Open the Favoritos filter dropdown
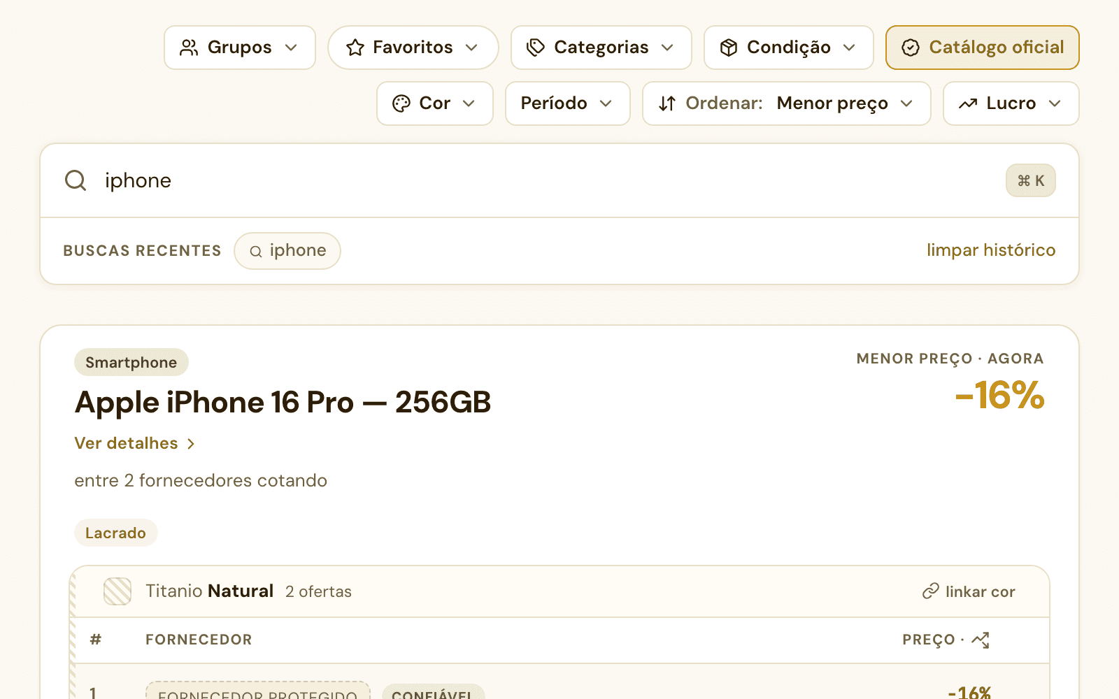Screen dimensions: 1119x699 click(413, 48)
